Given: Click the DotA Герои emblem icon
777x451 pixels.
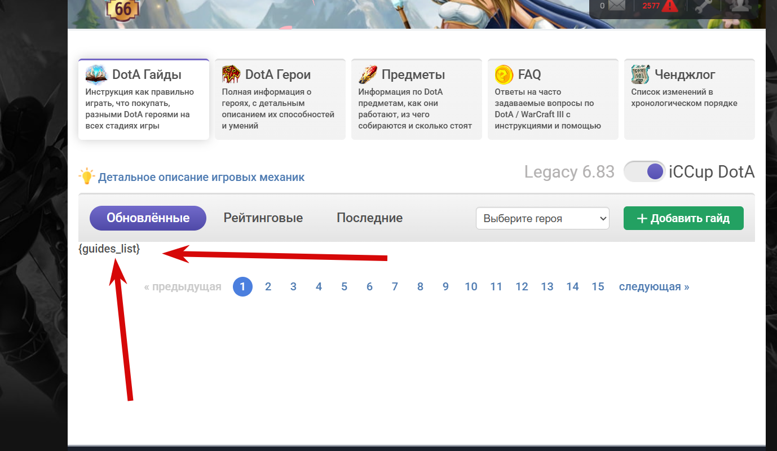Looking at the screenshot, I should pos(231,74).
